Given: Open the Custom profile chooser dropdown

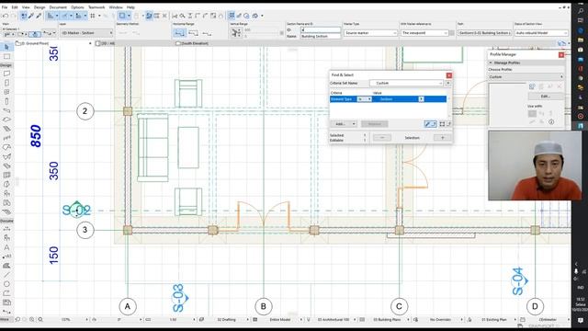Looking at the screenshot, I should [526, 77].
